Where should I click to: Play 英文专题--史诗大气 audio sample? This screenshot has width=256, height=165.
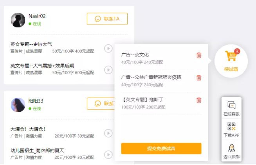(108, 48)
